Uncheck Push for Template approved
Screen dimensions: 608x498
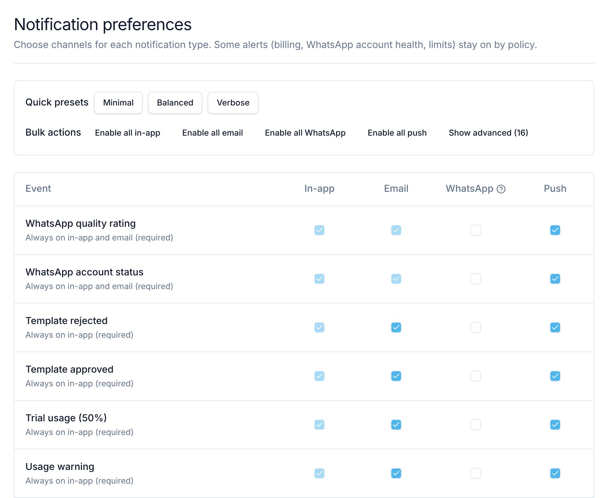(555, 376)
